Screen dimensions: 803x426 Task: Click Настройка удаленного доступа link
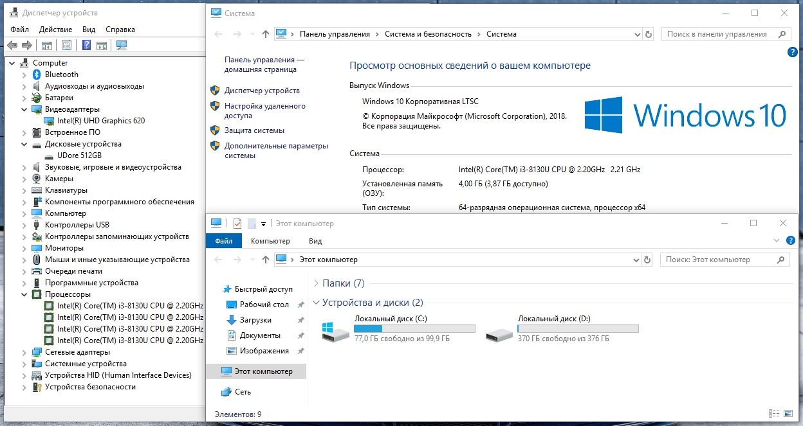point(265,111)
